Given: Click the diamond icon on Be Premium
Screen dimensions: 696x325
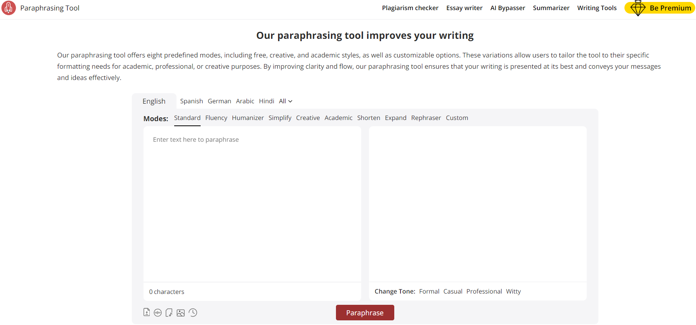Looking at the screenshot, I should tap(638, 8).
